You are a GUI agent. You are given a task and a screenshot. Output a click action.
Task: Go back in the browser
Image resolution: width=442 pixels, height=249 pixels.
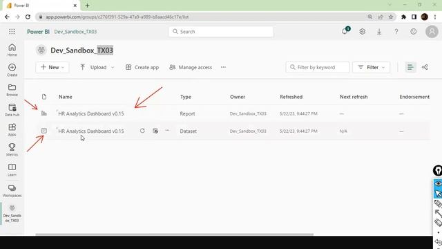click(7, 17)
